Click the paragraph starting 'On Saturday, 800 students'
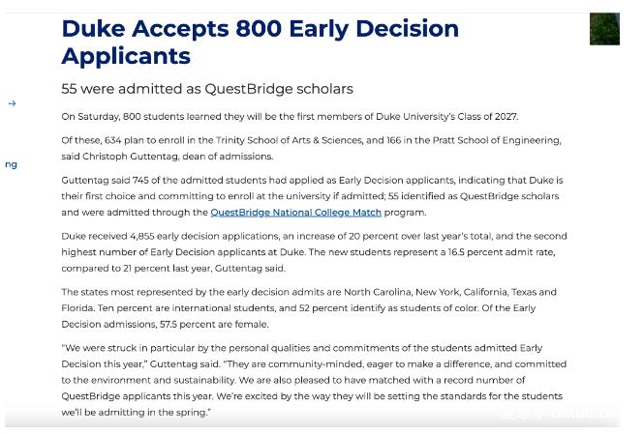Viewport: 644px width, 434px height. click(x=290, y=117)
